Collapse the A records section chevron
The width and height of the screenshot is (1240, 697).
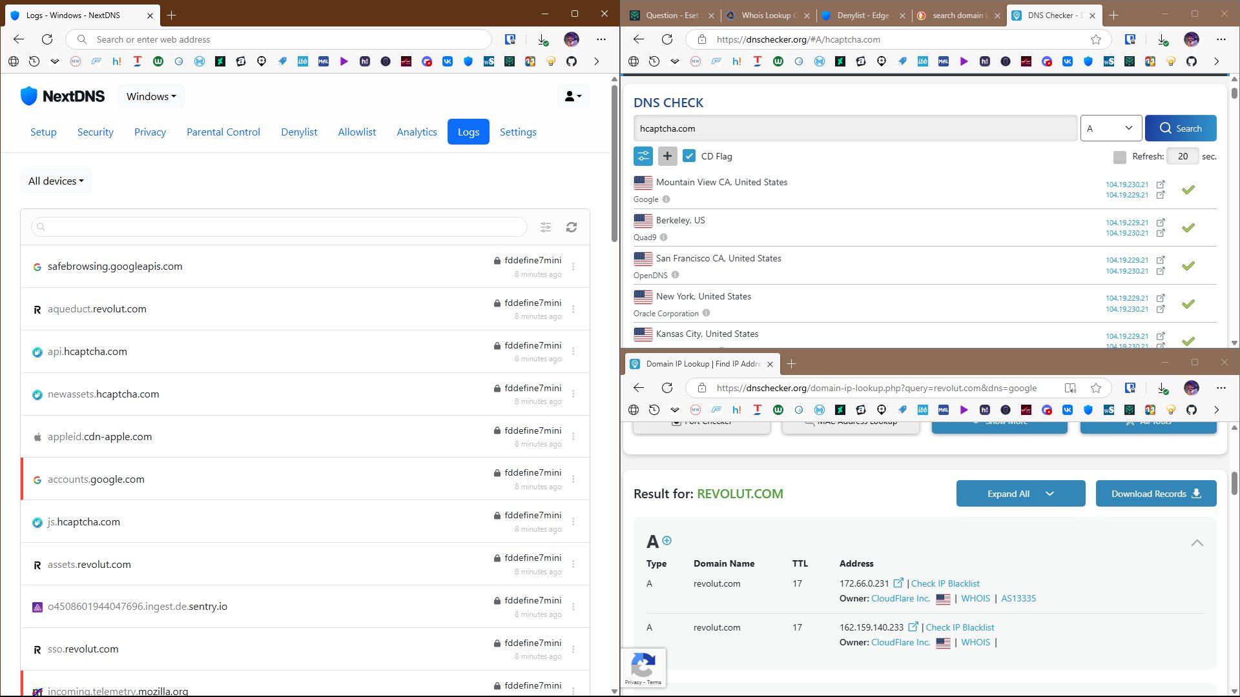1197,543
